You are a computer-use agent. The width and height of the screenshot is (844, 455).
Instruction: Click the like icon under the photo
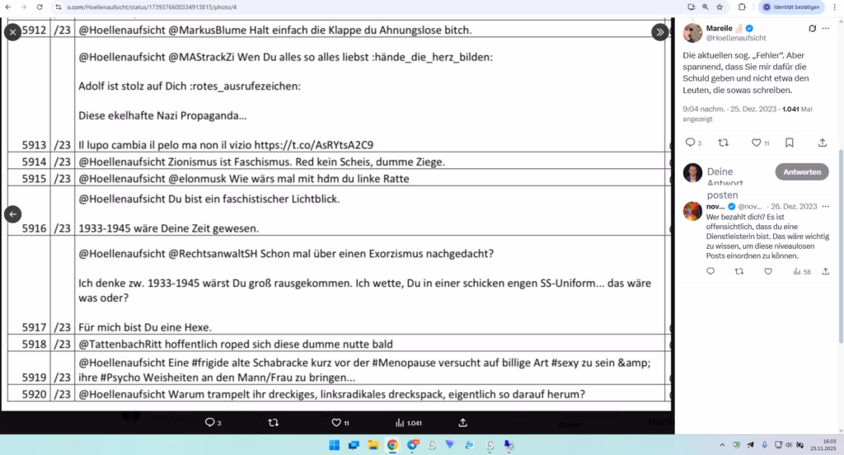[336, 422]
